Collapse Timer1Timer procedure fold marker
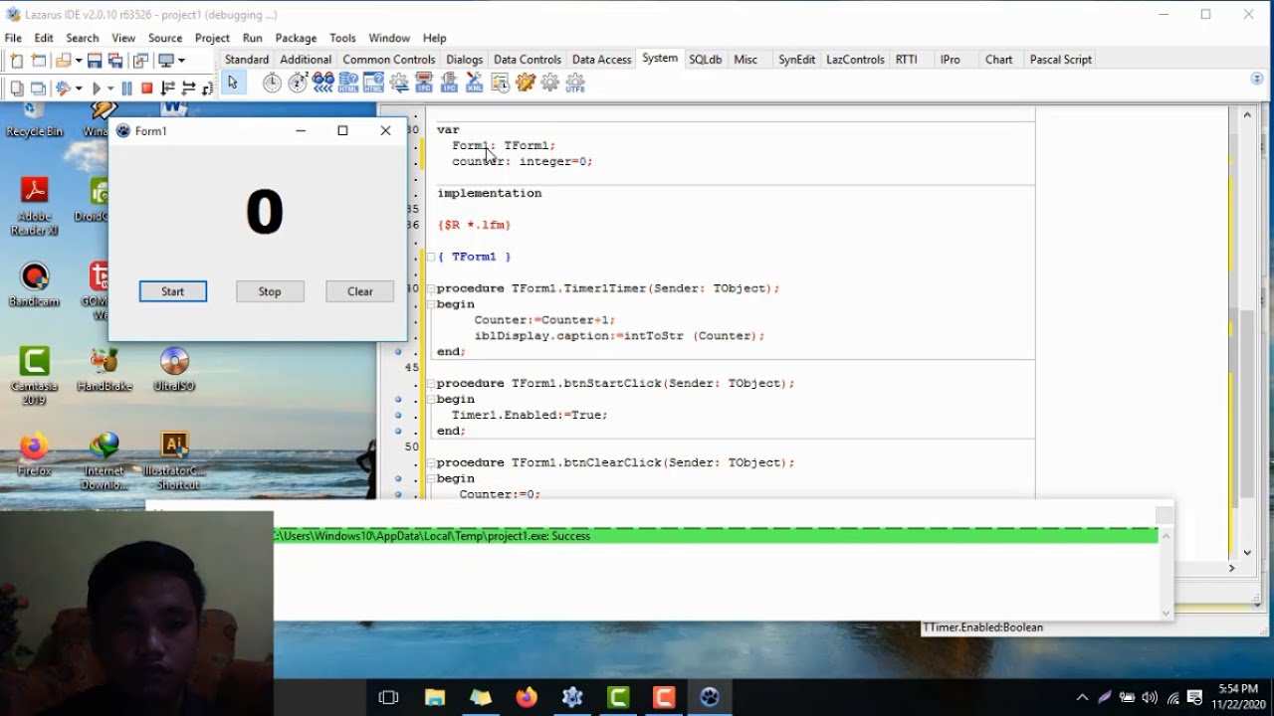Screen dimensions: 1274x716 pyautogui.click(x=430, y=288)
